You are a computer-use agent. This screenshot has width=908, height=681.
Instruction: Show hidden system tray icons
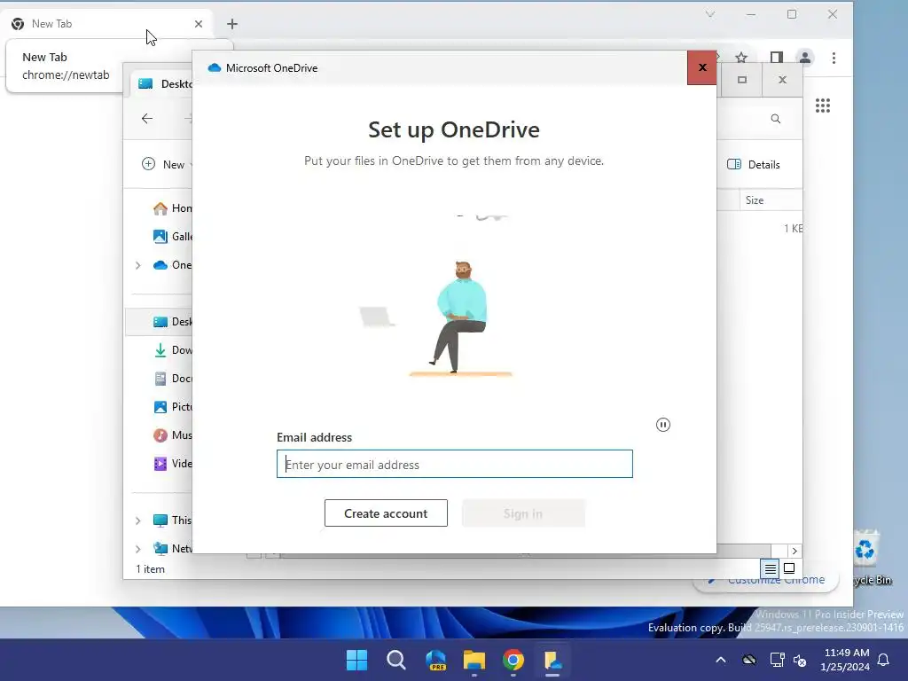pos(720,660)
